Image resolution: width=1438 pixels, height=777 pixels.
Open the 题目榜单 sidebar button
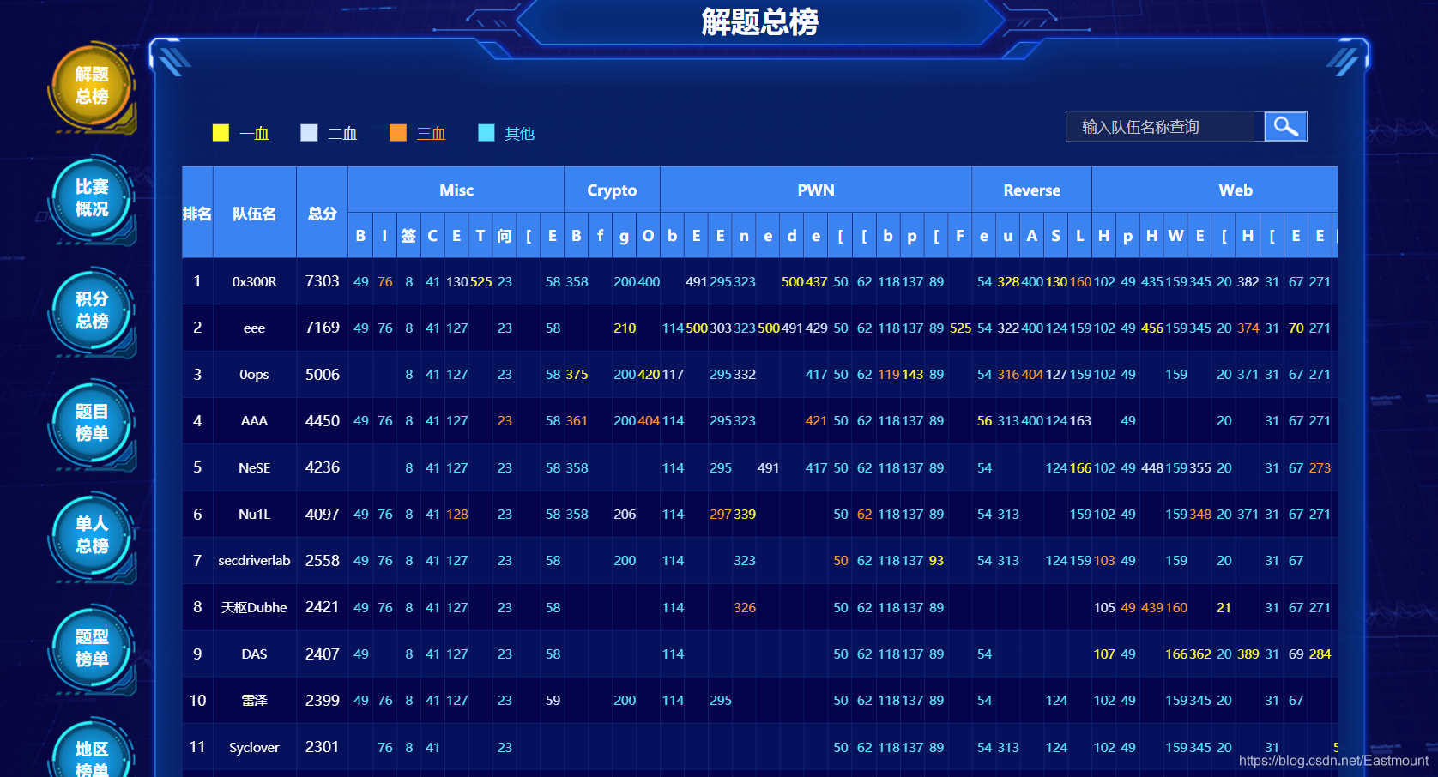[92, 423]
